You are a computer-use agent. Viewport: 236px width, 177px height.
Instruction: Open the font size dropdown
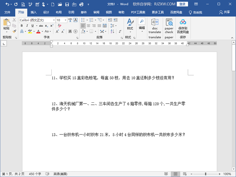pyautogui.click(x=65, y=20)
